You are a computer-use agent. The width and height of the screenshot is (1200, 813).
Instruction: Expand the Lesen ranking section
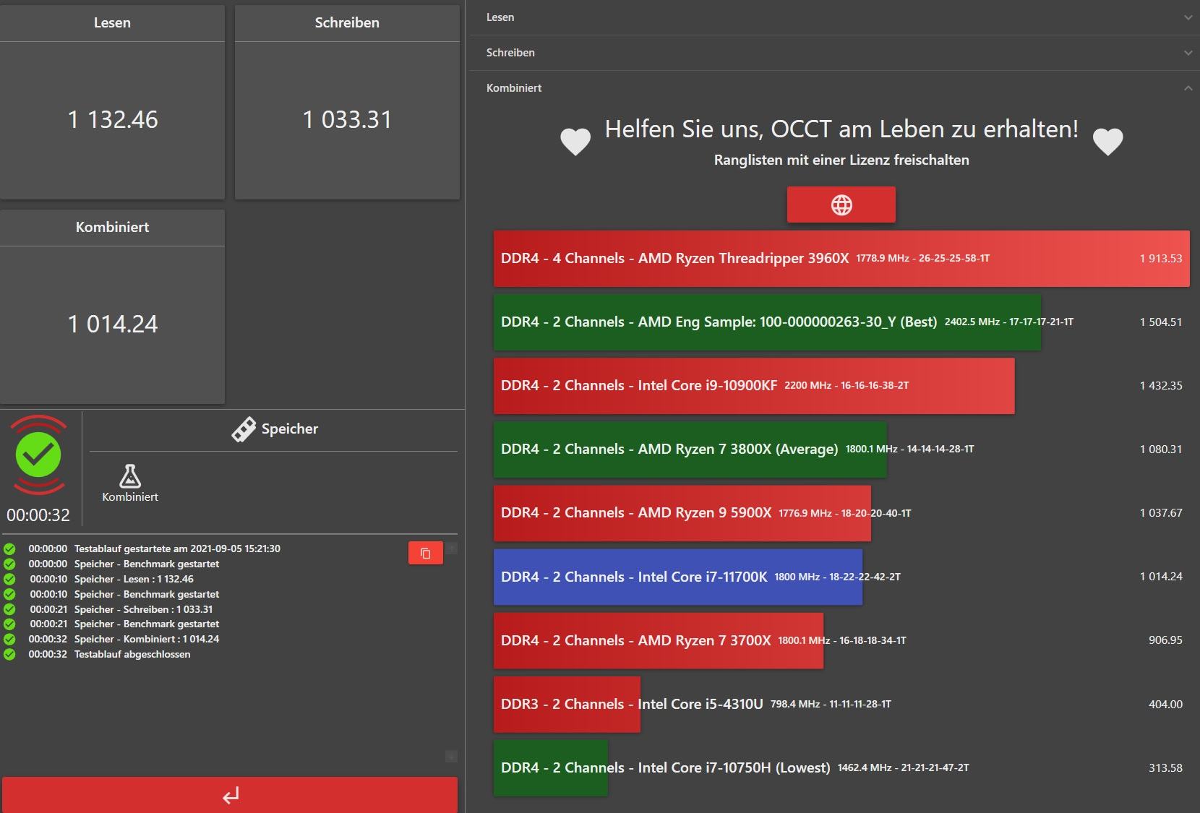click(835, 17)
